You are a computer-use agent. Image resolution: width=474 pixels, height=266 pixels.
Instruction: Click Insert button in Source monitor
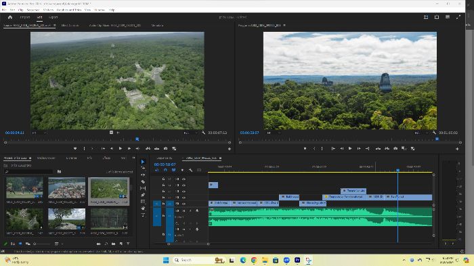[x=148, y=148]
